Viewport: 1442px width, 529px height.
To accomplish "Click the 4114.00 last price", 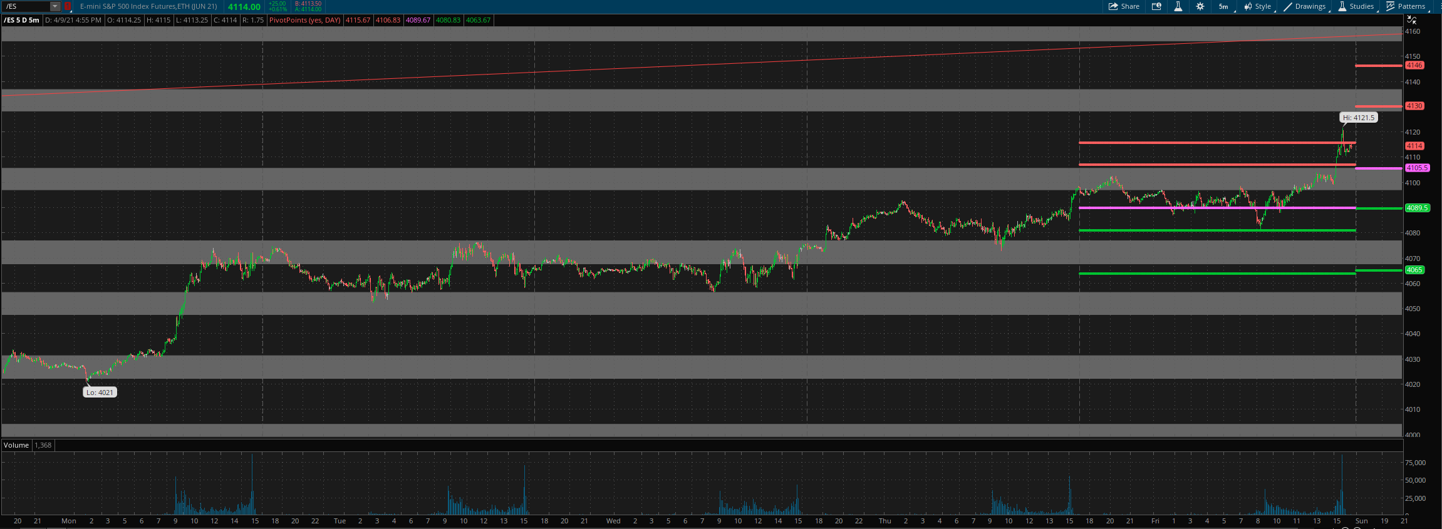I will click(244, 7).
